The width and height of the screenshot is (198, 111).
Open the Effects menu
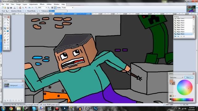tap(42, 4)
